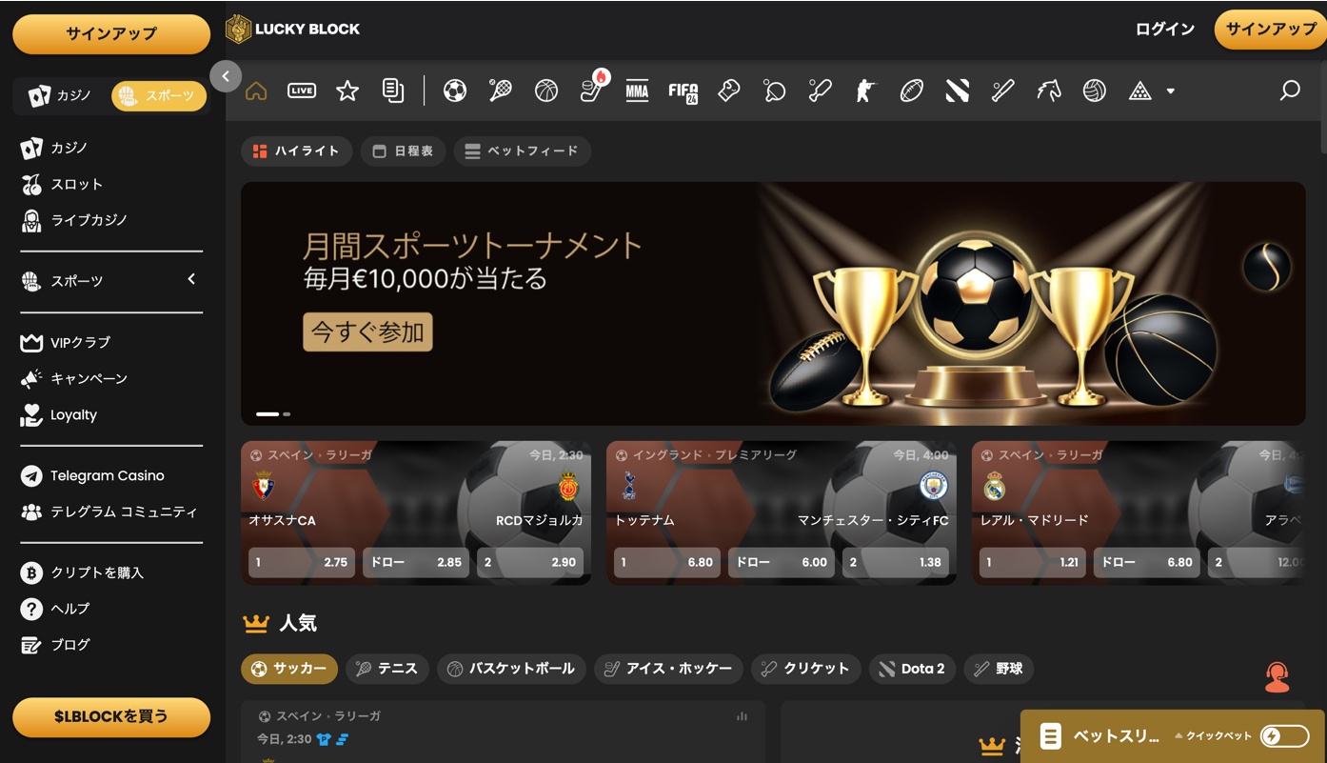Viewport: 1327px width, 763px height.
Task: Click the ログイン link
Action: pos(1165,30)
